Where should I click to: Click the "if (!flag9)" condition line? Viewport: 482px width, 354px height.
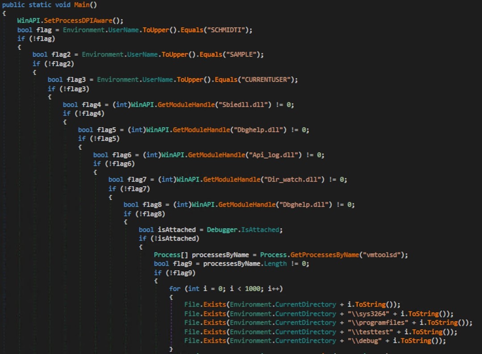click(175, 273)
